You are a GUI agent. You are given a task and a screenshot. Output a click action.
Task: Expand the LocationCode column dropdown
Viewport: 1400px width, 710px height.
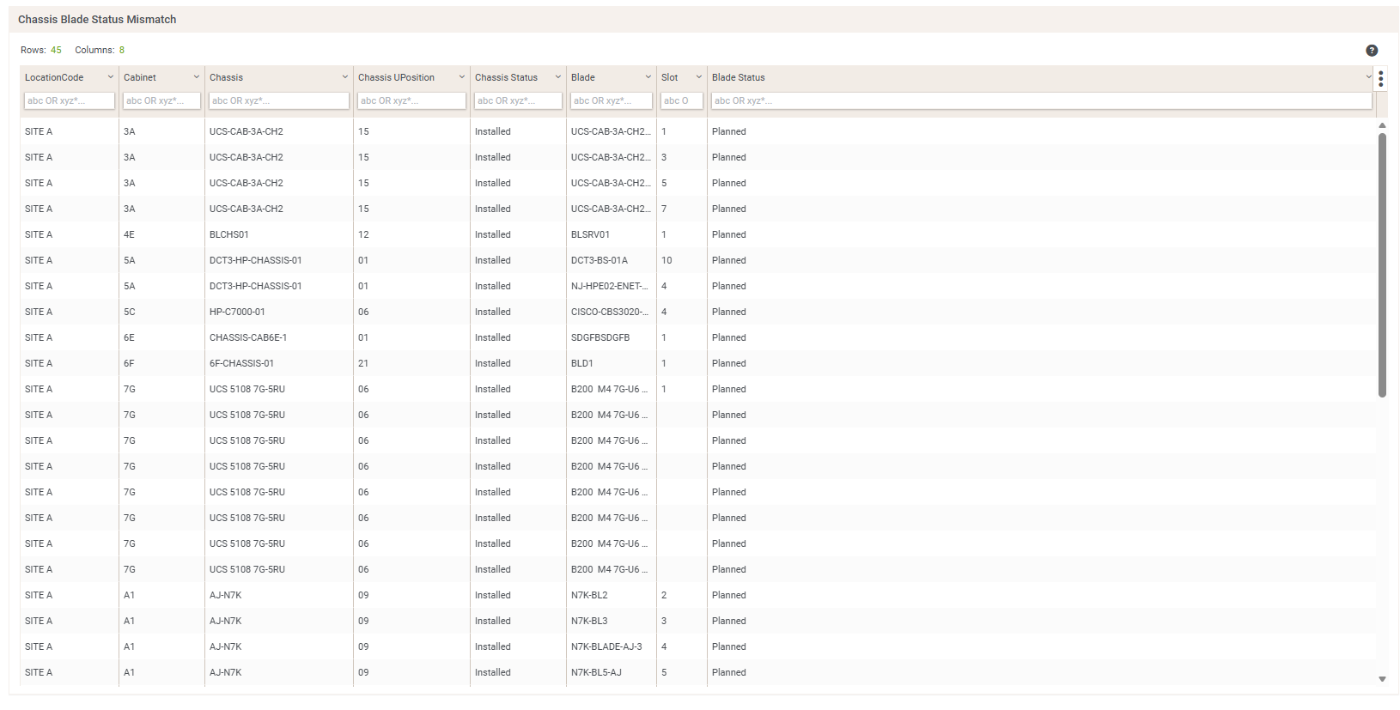(111, 77)
